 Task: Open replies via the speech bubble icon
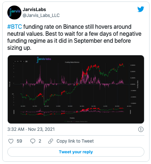(x=33, y=141)
